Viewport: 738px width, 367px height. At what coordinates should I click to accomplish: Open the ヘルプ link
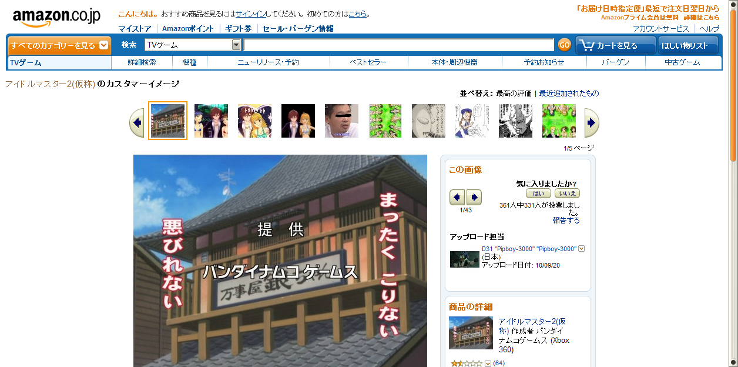(709, 28)
